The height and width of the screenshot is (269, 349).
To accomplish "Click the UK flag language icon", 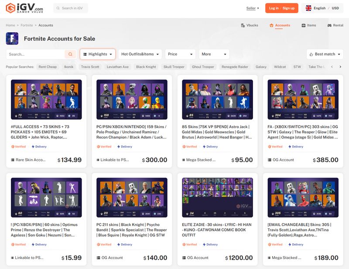I will coord(308,8).
